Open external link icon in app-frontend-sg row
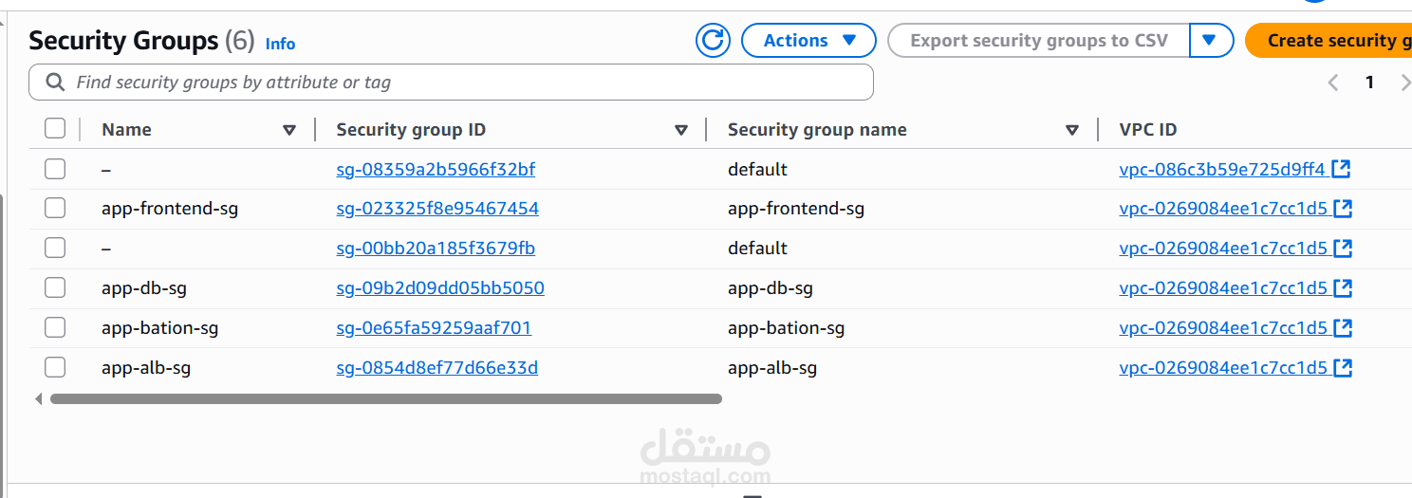This screenshot has width=1412, height=498. [x=1343, y=208]
